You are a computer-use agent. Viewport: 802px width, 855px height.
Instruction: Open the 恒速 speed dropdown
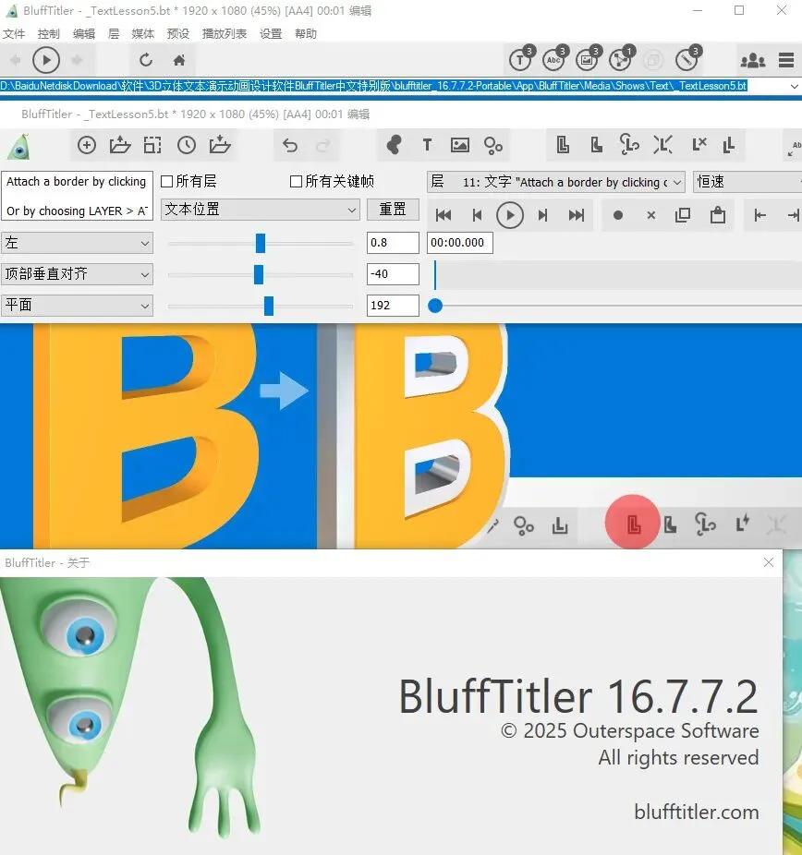747,182
